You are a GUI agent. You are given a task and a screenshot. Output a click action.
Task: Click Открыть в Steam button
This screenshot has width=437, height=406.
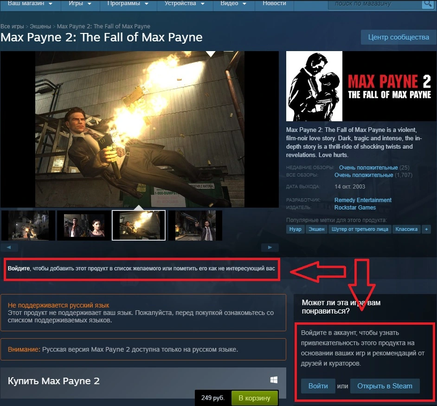(385, 386)
